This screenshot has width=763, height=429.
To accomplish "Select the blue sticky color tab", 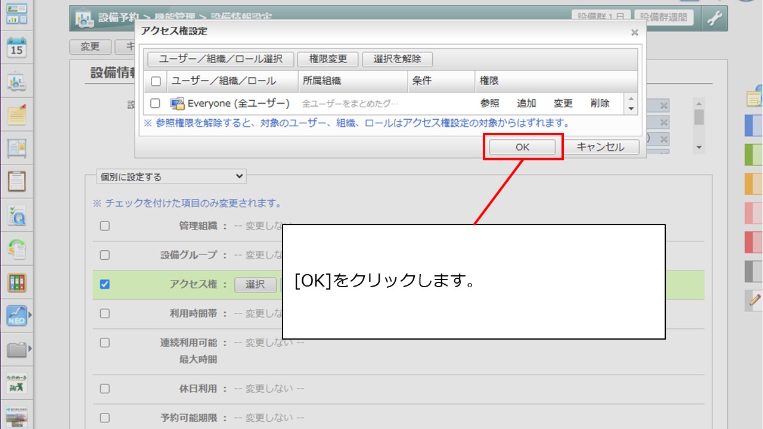I will (754, 126).
